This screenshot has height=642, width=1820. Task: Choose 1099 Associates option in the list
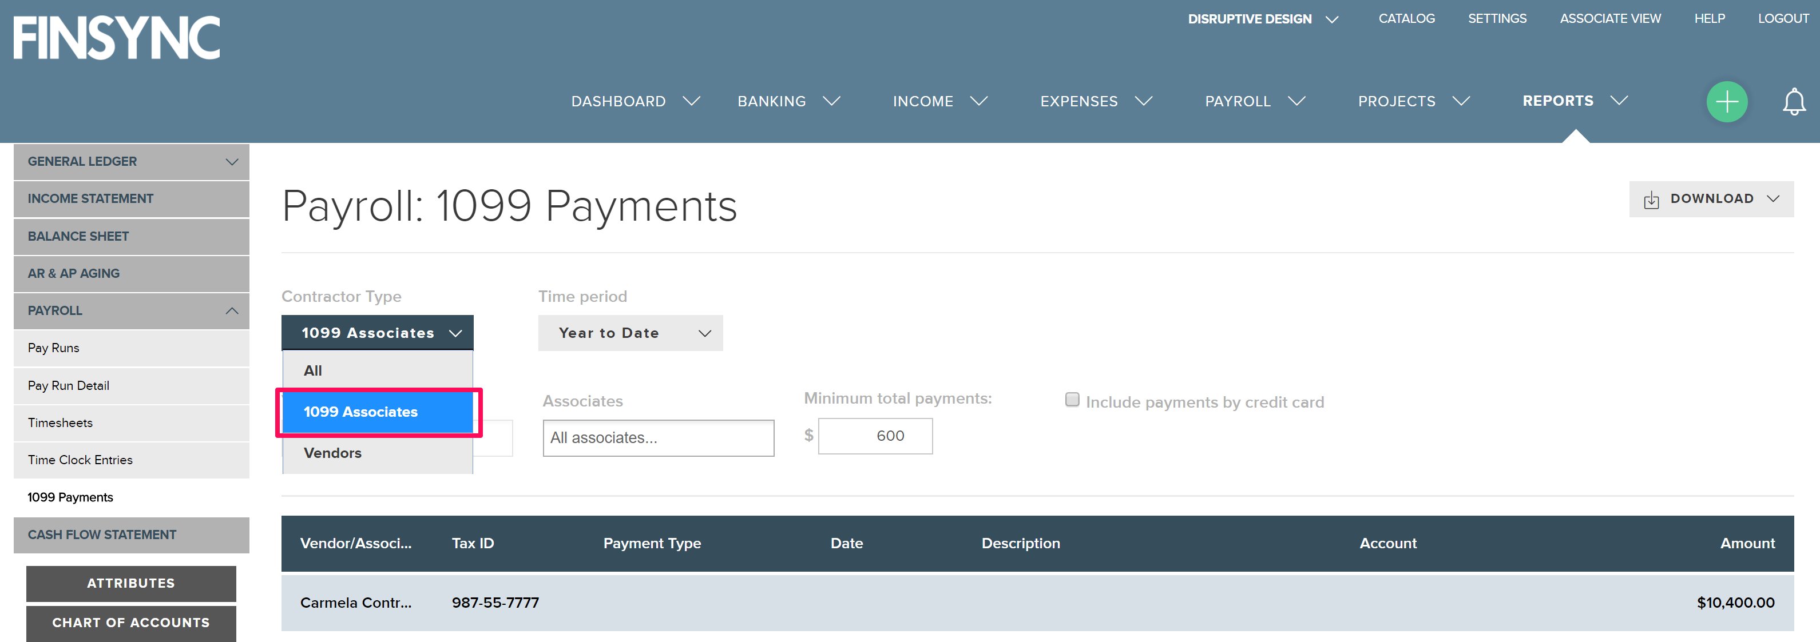(377, 412)
